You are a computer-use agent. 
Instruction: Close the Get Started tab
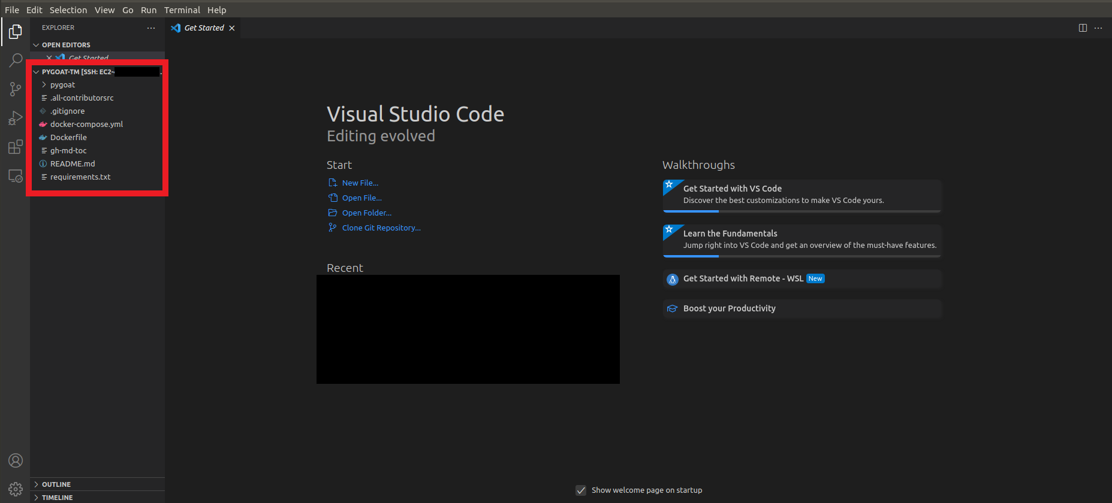click(x=232, y=28)
